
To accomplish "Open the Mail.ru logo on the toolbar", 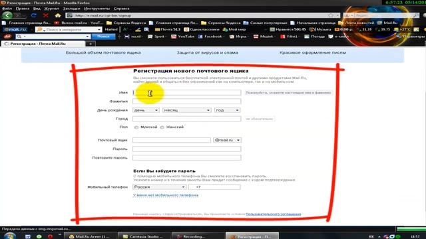I will pos(15,29).
